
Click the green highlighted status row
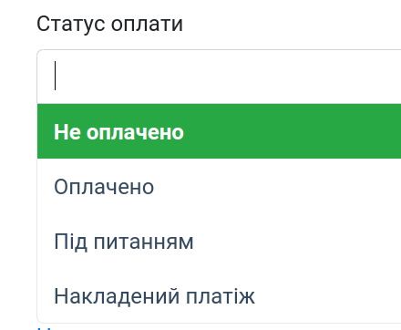(219, 131)
